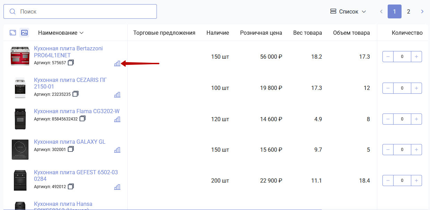This screenshot has height=210, width=430.
Task: Open Flama black stove thumbnail
Action: point(20,119)
